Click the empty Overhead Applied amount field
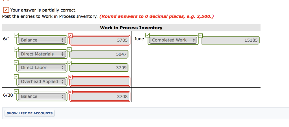The height and width of the screenshot is (127, 289). click(x=100, y=82)
